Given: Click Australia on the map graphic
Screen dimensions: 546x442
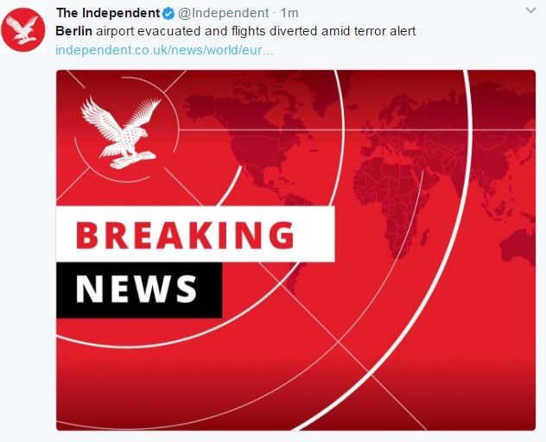Looking at the screenshot, I should 519,245.
